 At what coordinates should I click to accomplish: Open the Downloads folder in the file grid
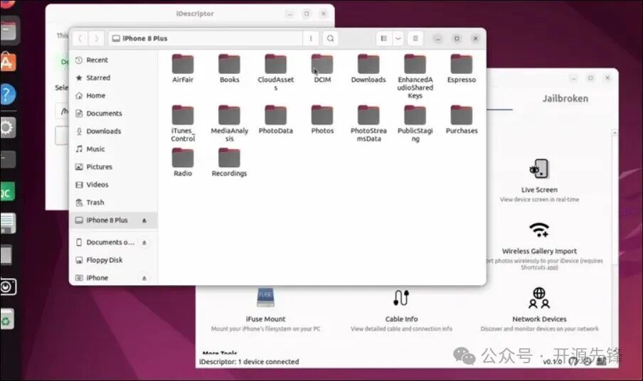coord(368,69)
